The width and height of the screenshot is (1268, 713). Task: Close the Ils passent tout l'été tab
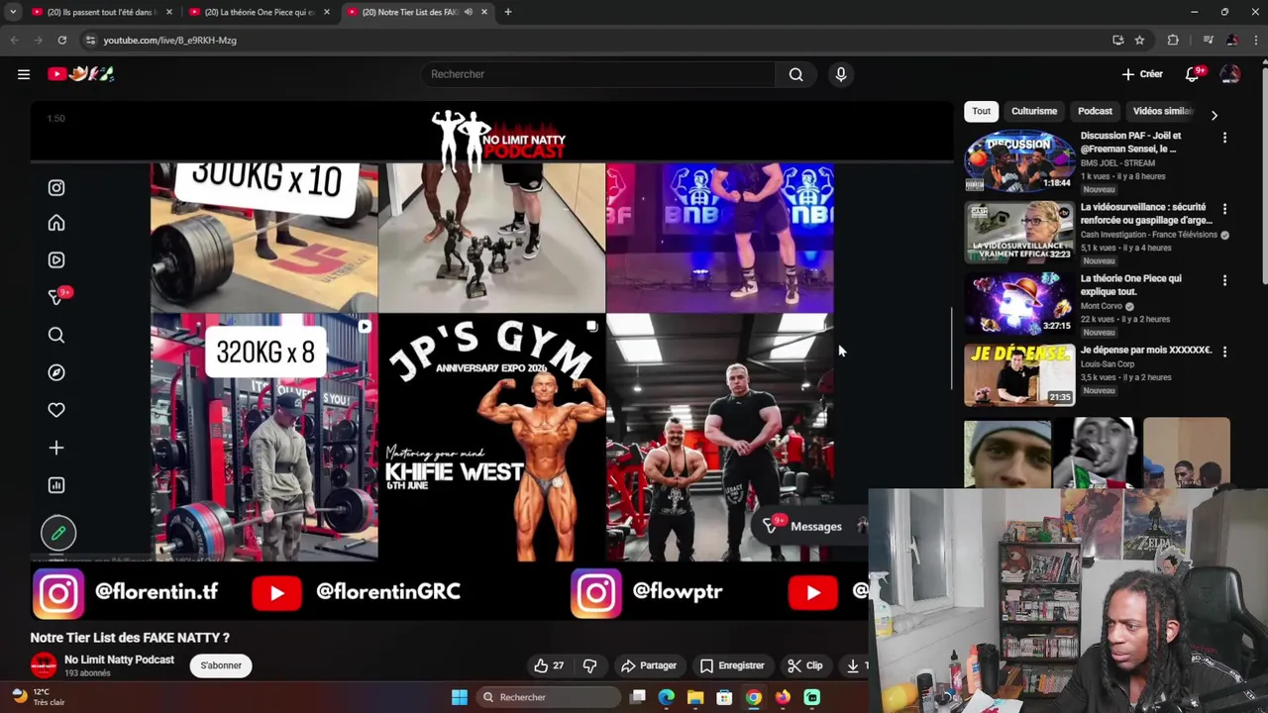[x=169, y=12]
